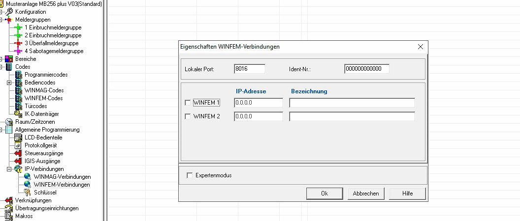Viewport: 520px width, 221px height.
Task: Click the Raum/Zeitzonen clock icon
Action: (x=9, y=122)
